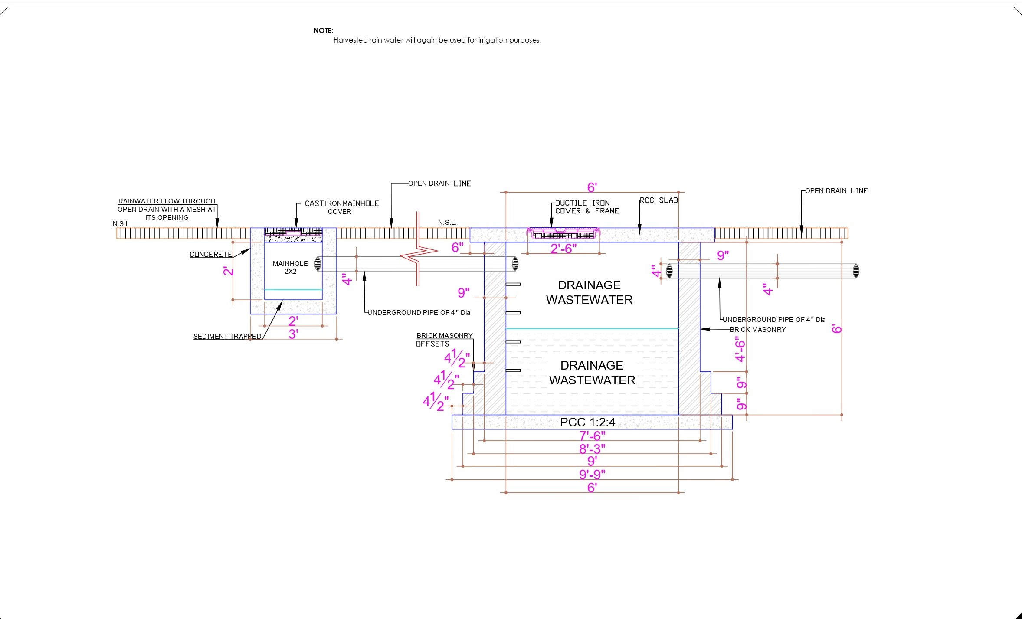Select the right outlet pipe end cap

pos(856,271)
